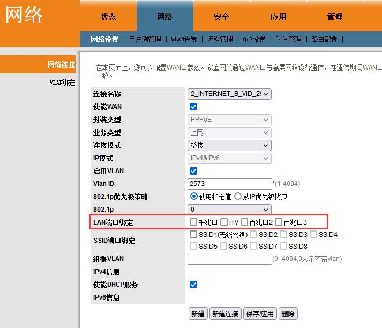Select 从IP优先级拷贝 radio option
This screenshot has height=328, width=382.
tap(238, 197)
